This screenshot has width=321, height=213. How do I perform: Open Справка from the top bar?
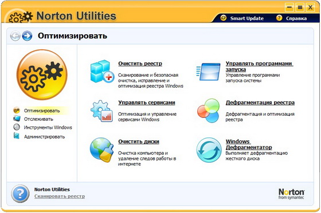pos(296,18)
